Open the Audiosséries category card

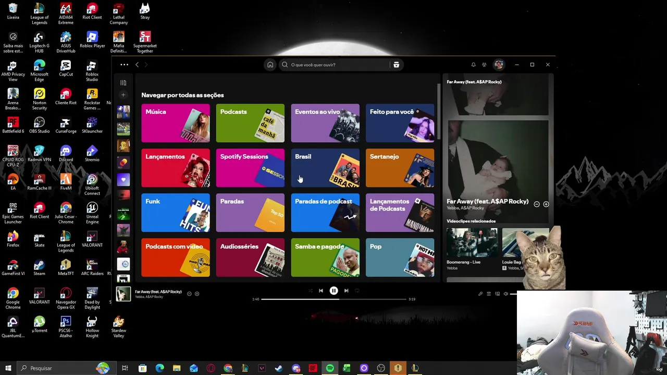point(250,257)
